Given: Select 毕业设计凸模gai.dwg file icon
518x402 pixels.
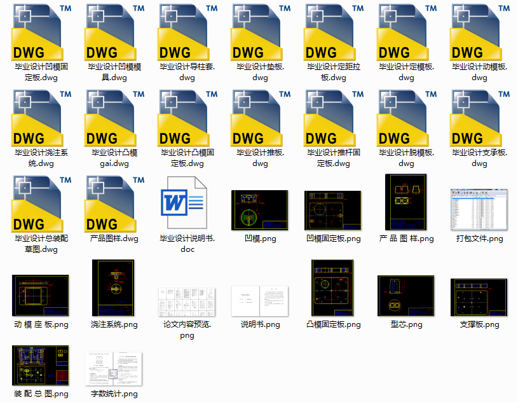Looking at the screenshot, I should [x=114, y=118].
